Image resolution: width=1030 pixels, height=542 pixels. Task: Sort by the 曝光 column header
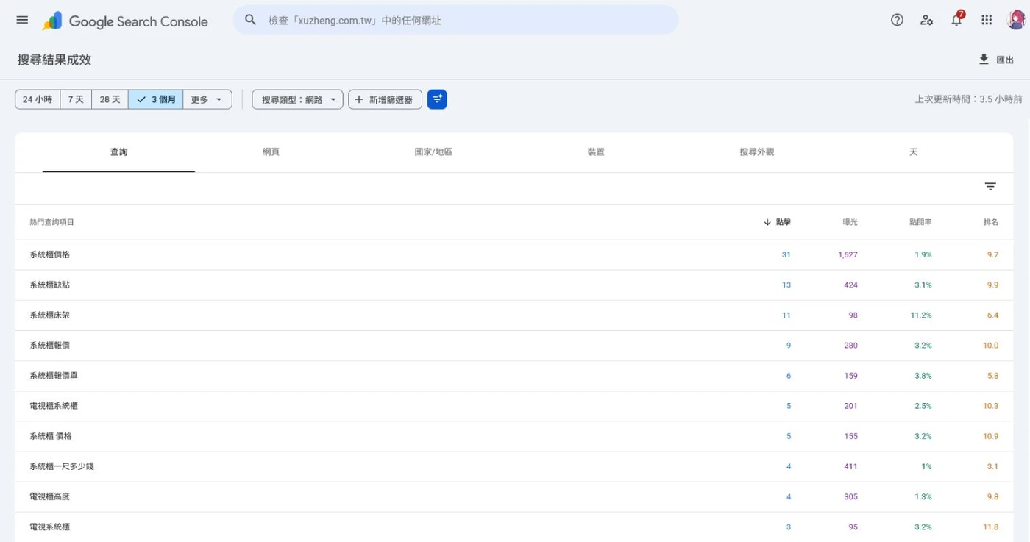coord(850,222)
